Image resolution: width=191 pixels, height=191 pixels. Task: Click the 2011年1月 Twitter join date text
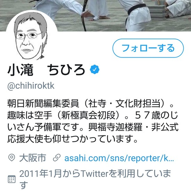(x=95, y=179)
